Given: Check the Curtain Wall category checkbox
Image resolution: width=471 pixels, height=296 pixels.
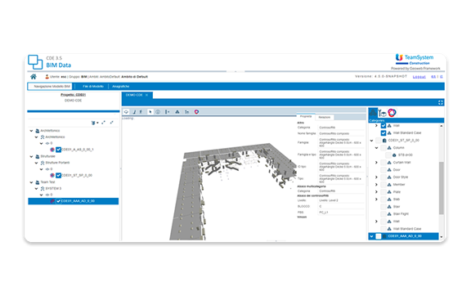Looking at the screenshot, I should click(x=384, y=163).
